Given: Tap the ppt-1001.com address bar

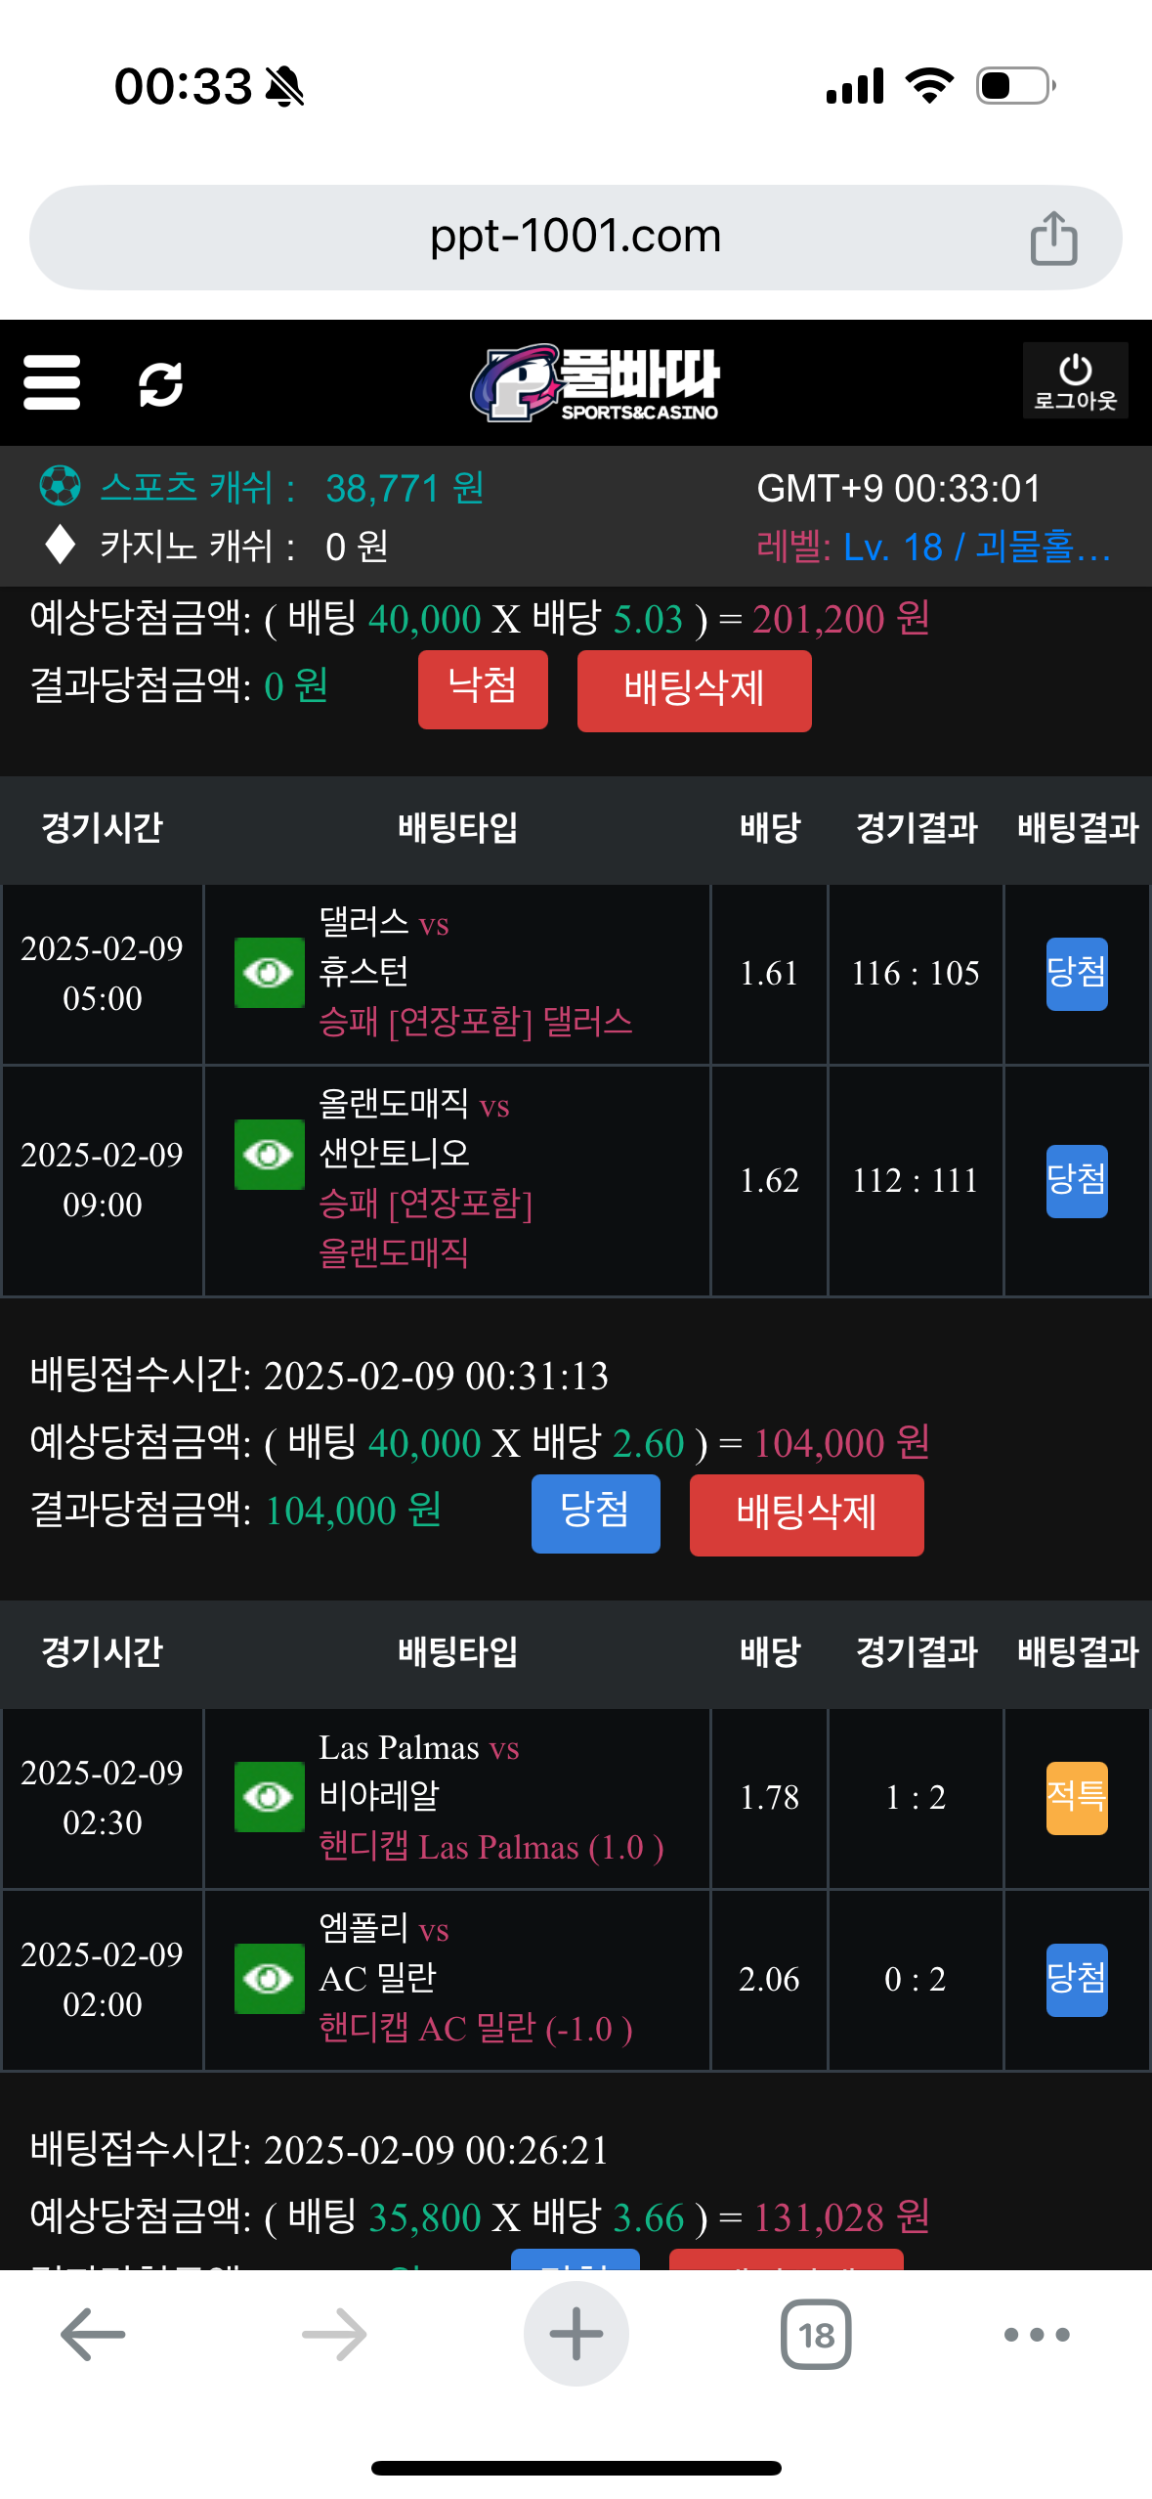Looking at the screenshot, I should point(575,237).
